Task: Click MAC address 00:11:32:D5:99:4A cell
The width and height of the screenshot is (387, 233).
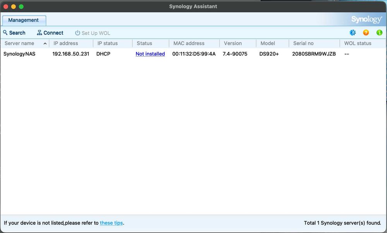Action: click(x=194, y=54)
